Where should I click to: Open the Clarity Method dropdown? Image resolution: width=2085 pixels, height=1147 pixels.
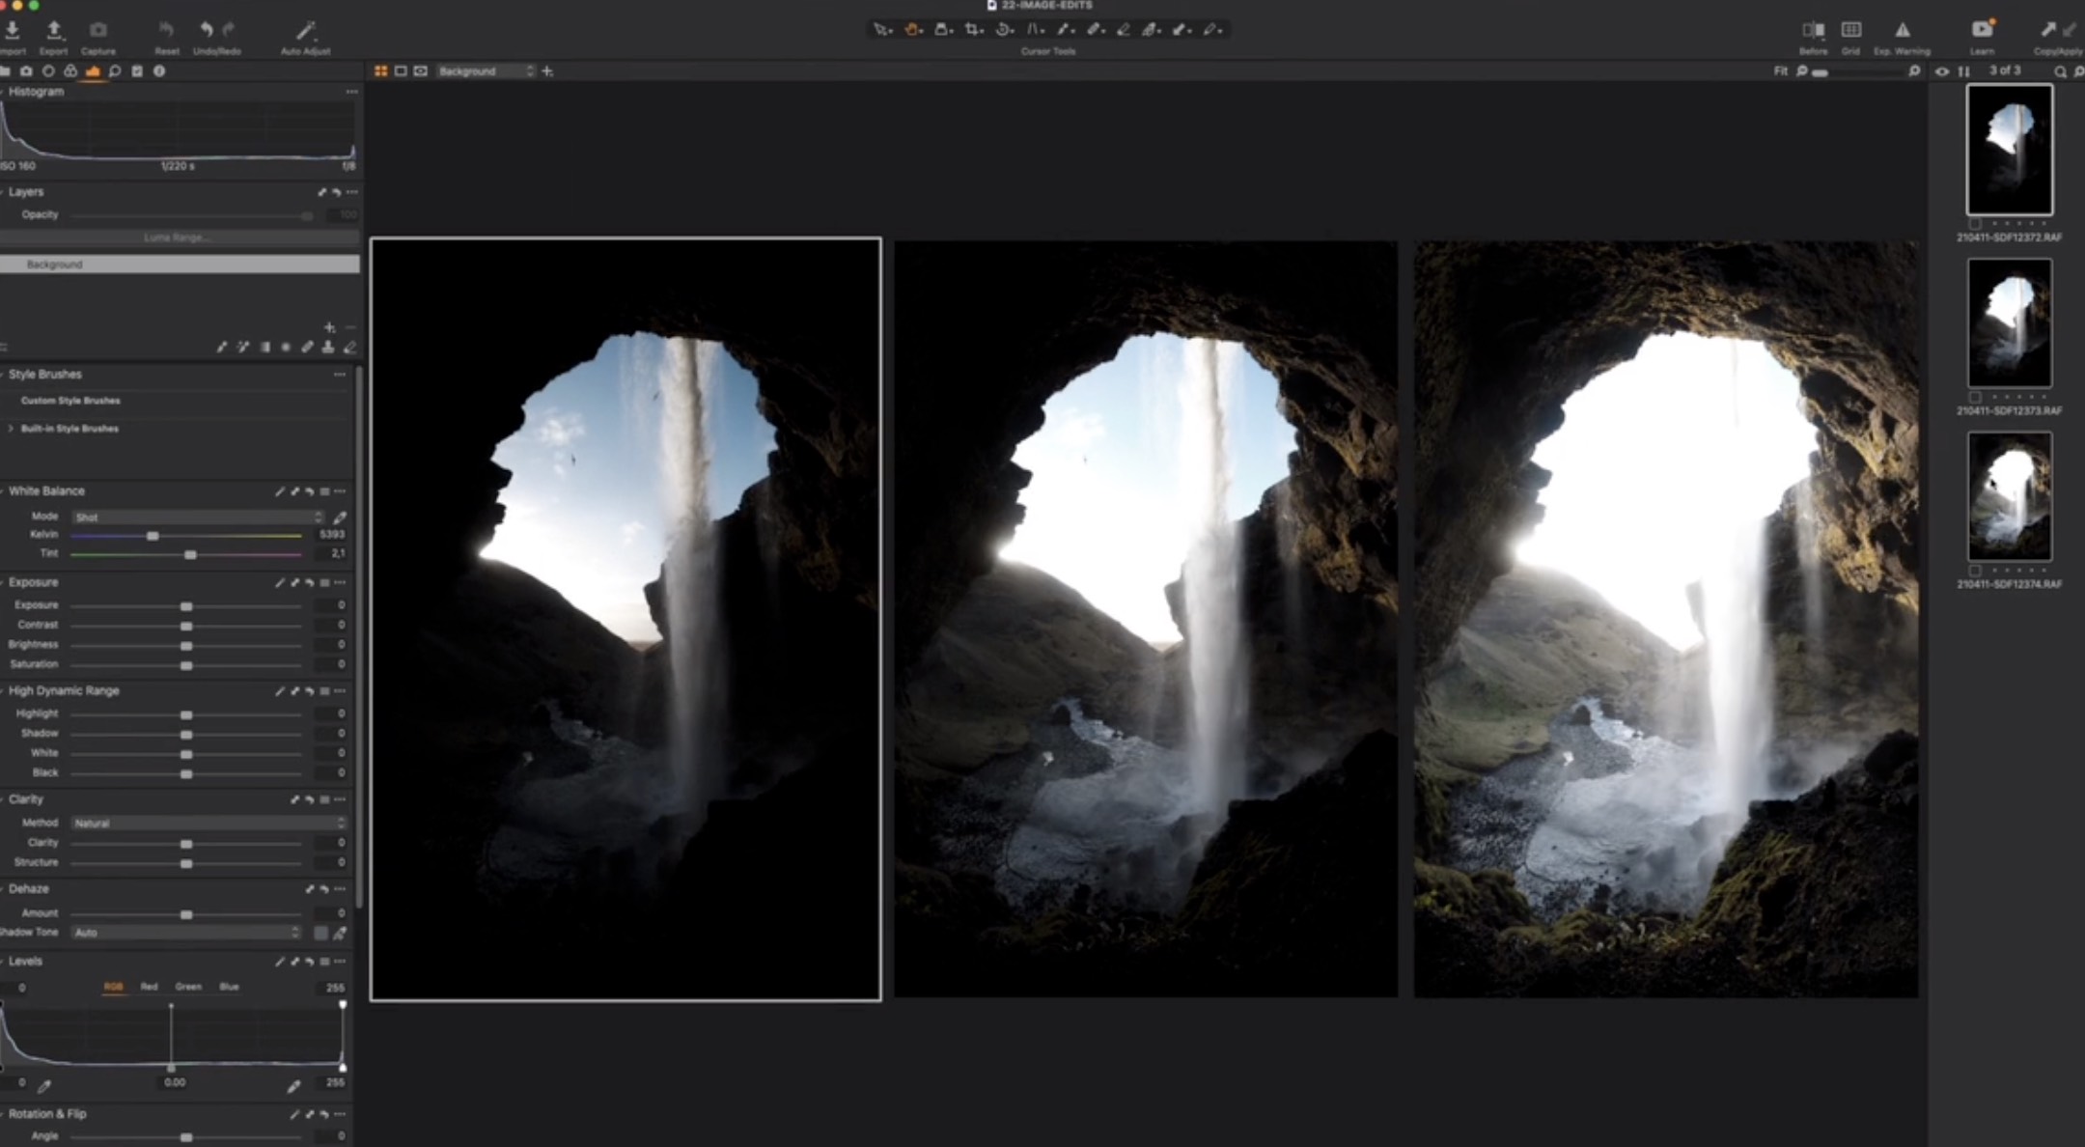point(208,823)
